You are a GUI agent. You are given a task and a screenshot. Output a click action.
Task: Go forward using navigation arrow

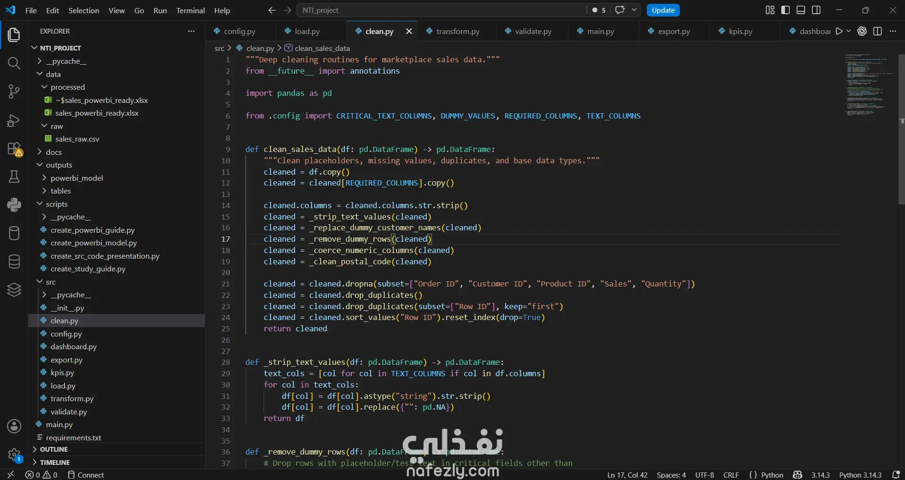click(288, 10)
